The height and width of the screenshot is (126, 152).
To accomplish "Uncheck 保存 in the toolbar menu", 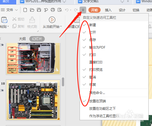I will (x=114, y=40).
